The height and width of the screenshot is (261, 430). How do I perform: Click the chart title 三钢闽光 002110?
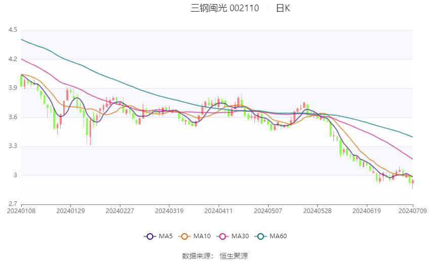(225, 8)
